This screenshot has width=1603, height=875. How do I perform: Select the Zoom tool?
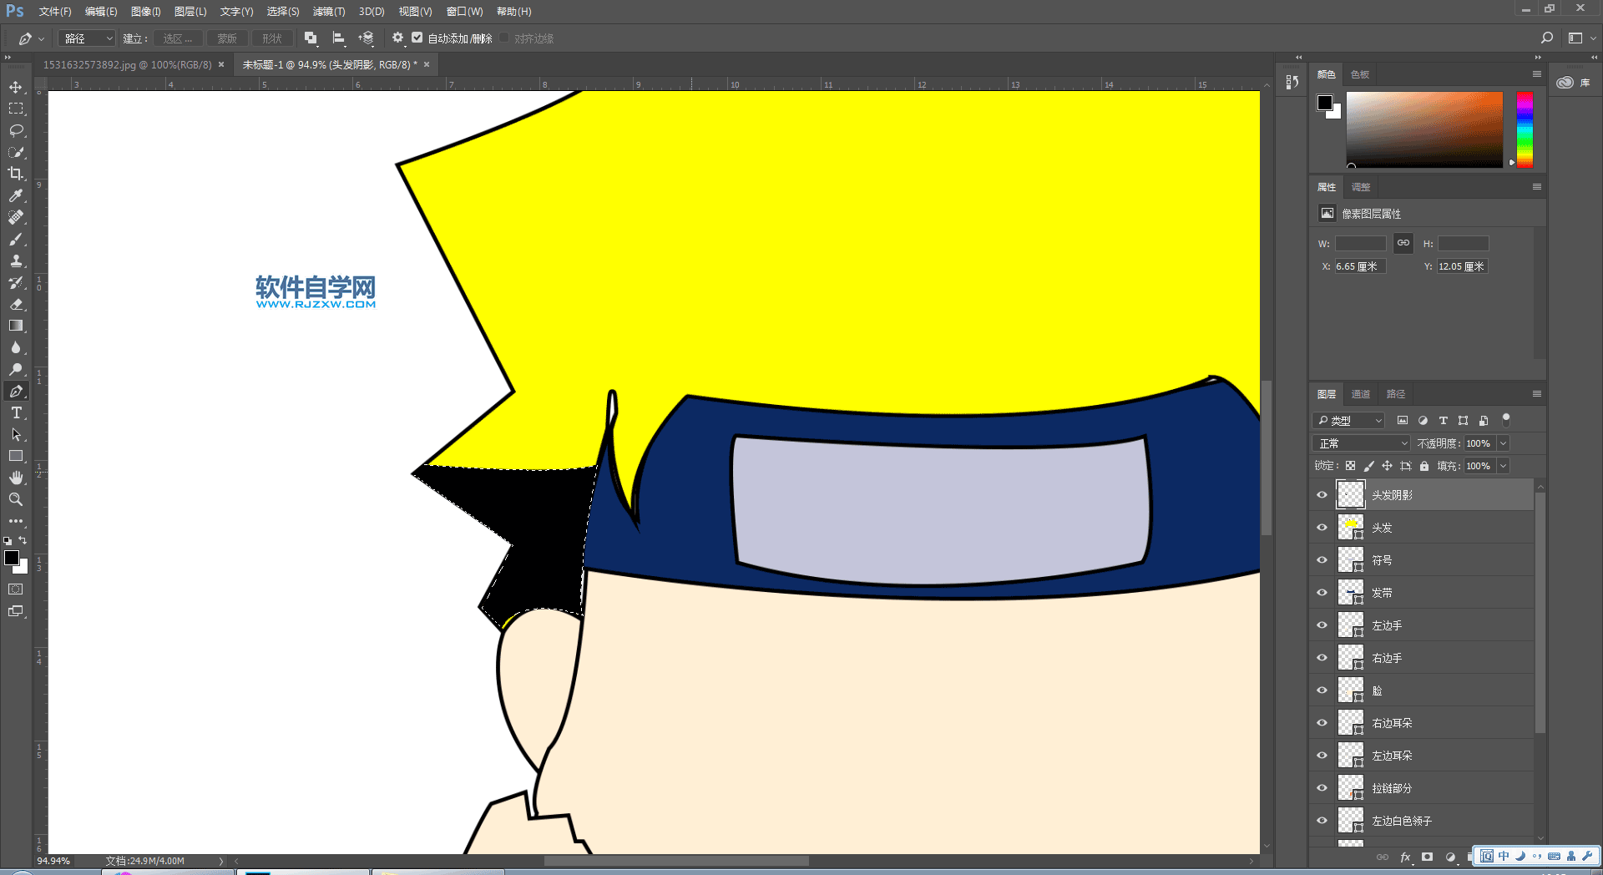pyautogui.click(x=16, y=499)
